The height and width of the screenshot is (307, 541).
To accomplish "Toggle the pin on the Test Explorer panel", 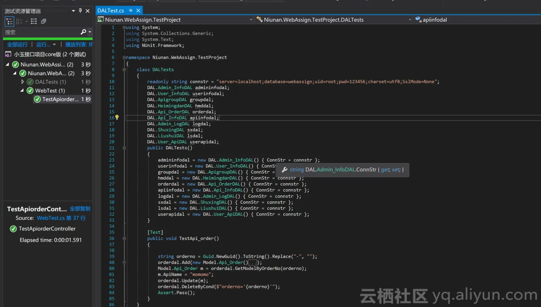I will pyautogui.click(x=80, y=11).
